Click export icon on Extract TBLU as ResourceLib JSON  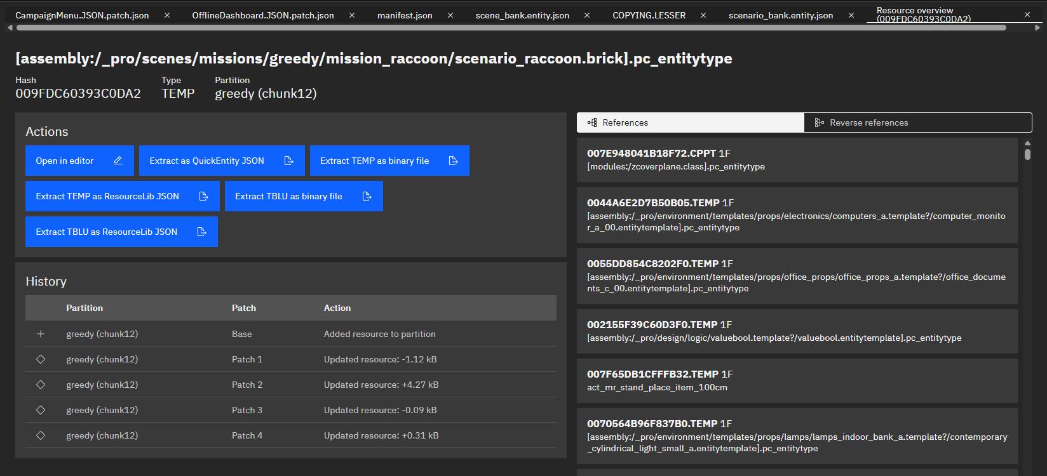[201, 232]
